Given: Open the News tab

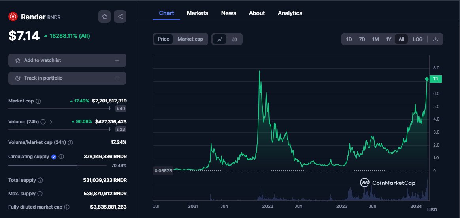Looking at the screenshot, I should click(x=228, y=13).
